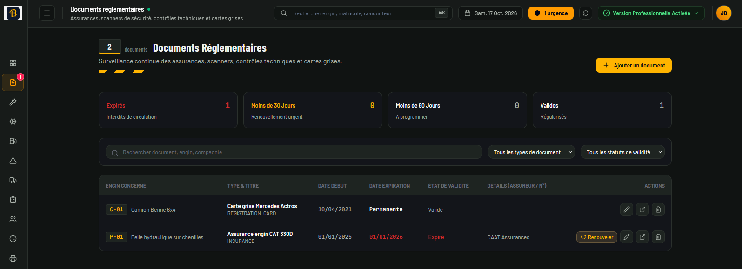Screen dimensions: 742x269
Task: Click Assurance engin CAT 330D title
Action: tap(260, 234)
